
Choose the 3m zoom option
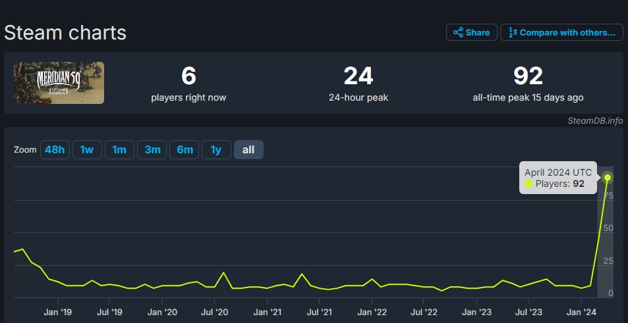pyautogui.click(x=152, y=150)
